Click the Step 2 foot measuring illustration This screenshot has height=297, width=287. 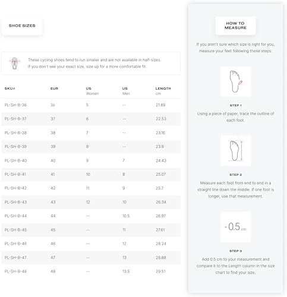click(x=235, y=151)
